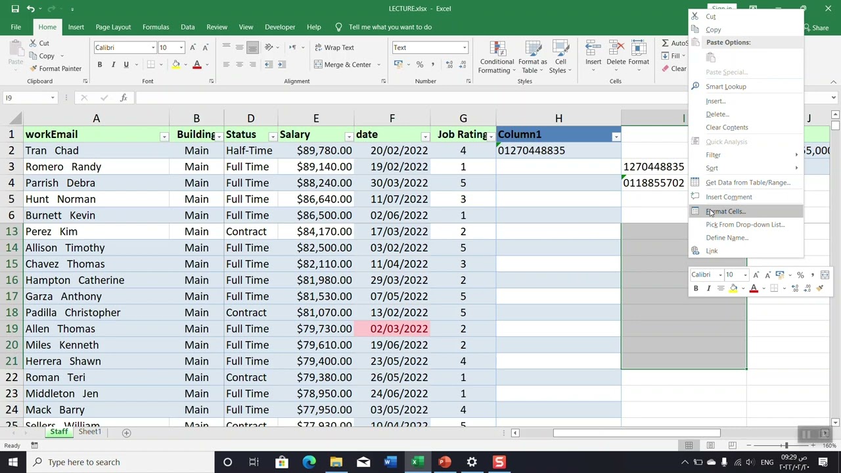Open the Formulas ribbon tab

click(x=156, y=27)
